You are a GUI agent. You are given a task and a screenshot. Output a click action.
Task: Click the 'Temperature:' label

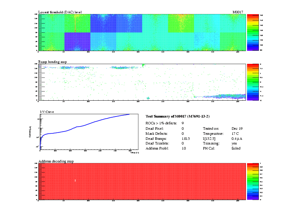coord(213,134)
